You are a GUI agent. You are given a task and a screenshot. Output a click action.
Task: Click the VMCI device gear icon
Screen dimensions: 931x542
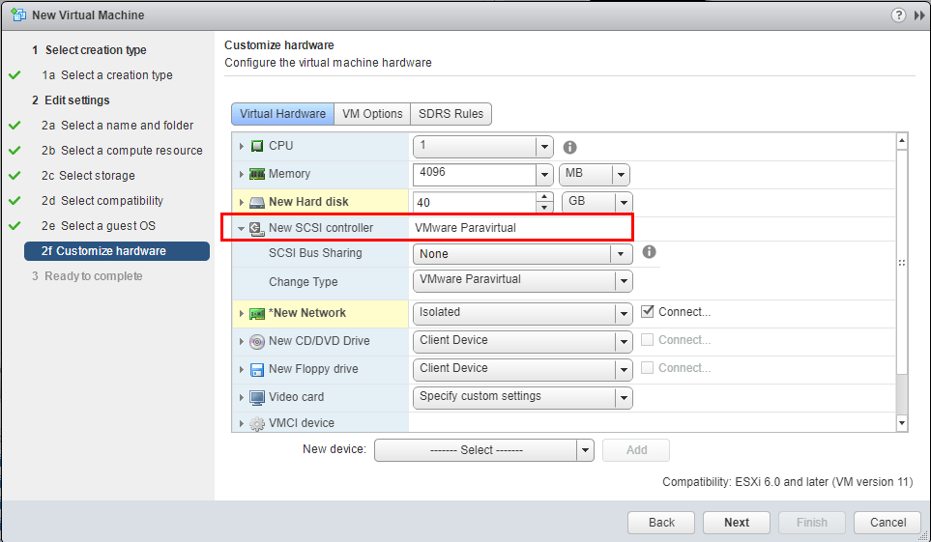(x=257, y=424)
